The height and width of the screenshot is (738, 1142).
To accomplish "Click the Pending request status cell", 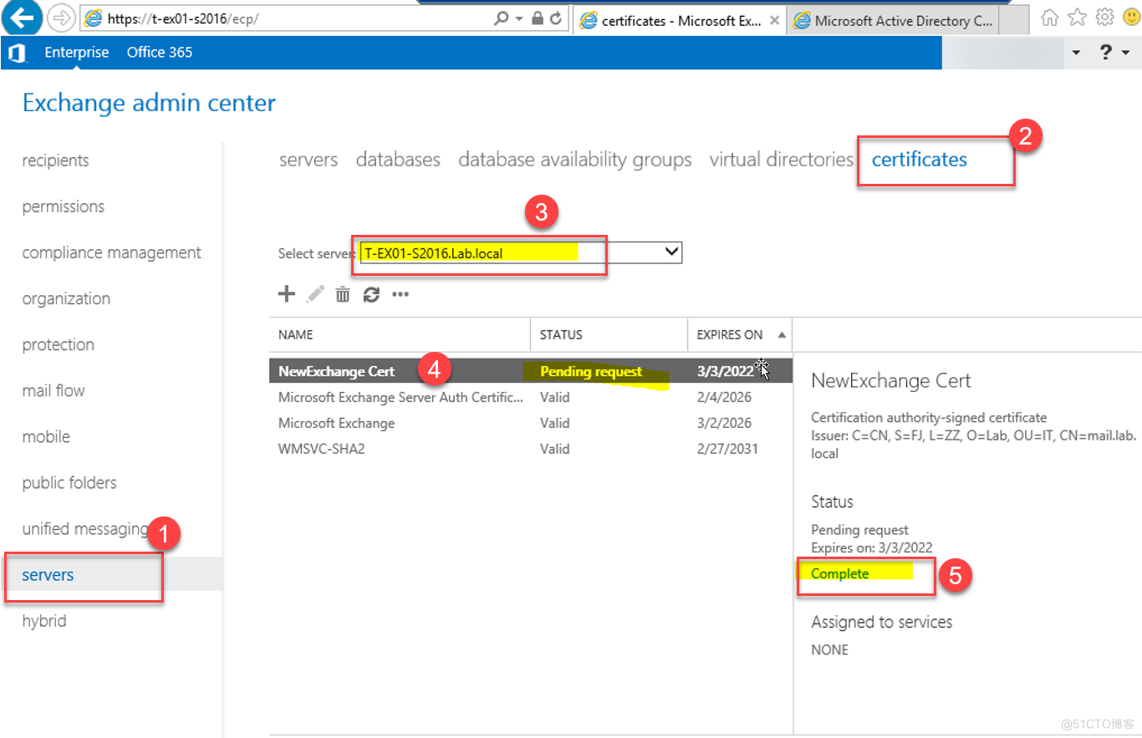I will coord(591,371).
